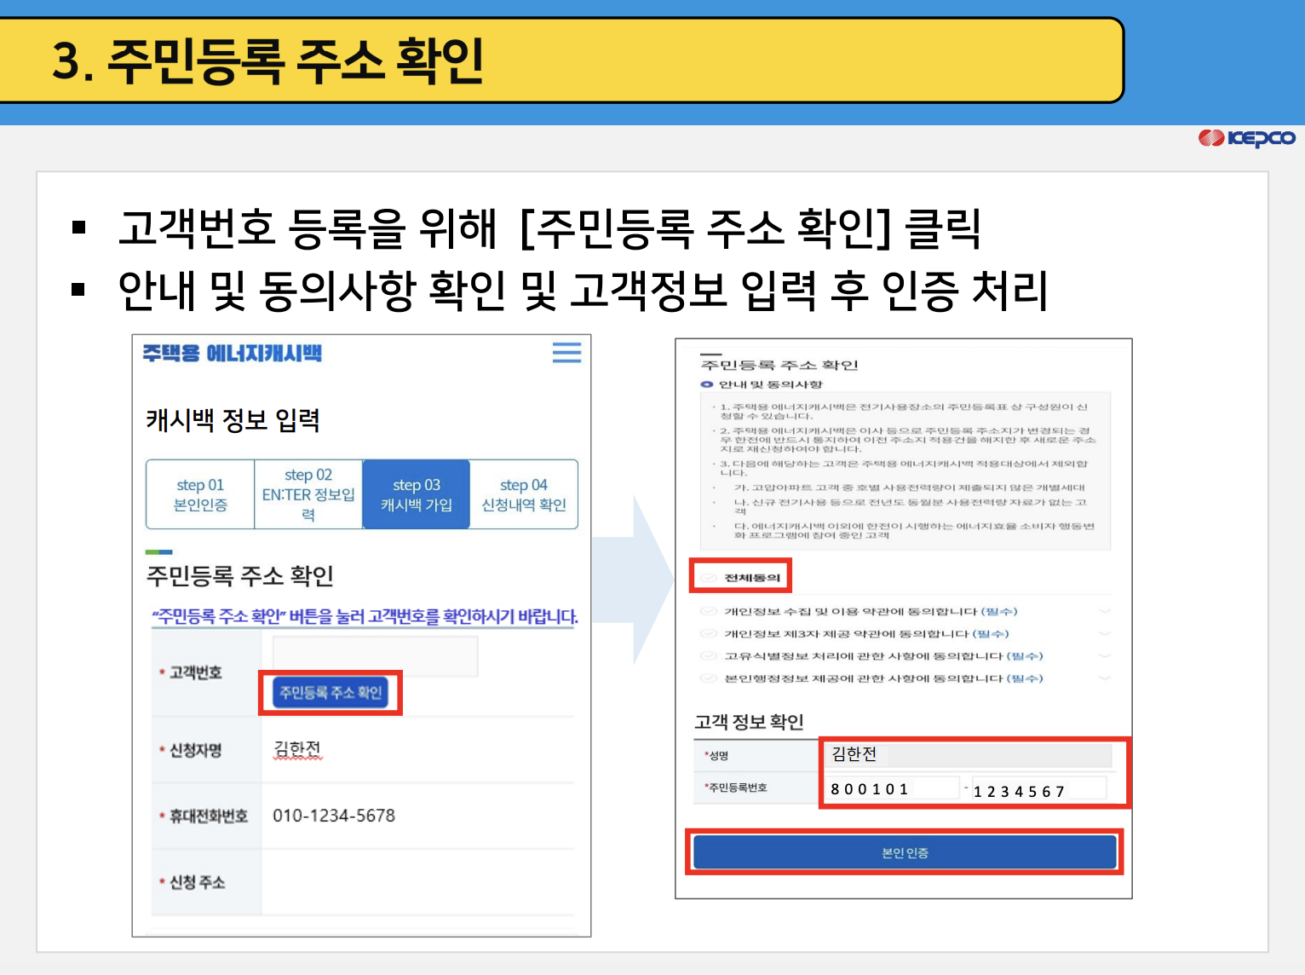Check 개인정보 제3자 제공 약관 consent

(708, 633)
